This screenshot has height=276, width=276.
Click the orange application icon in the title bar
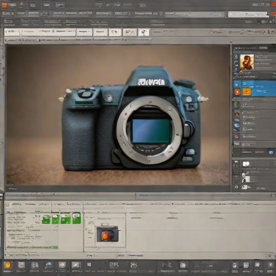(x=4, y=5)
